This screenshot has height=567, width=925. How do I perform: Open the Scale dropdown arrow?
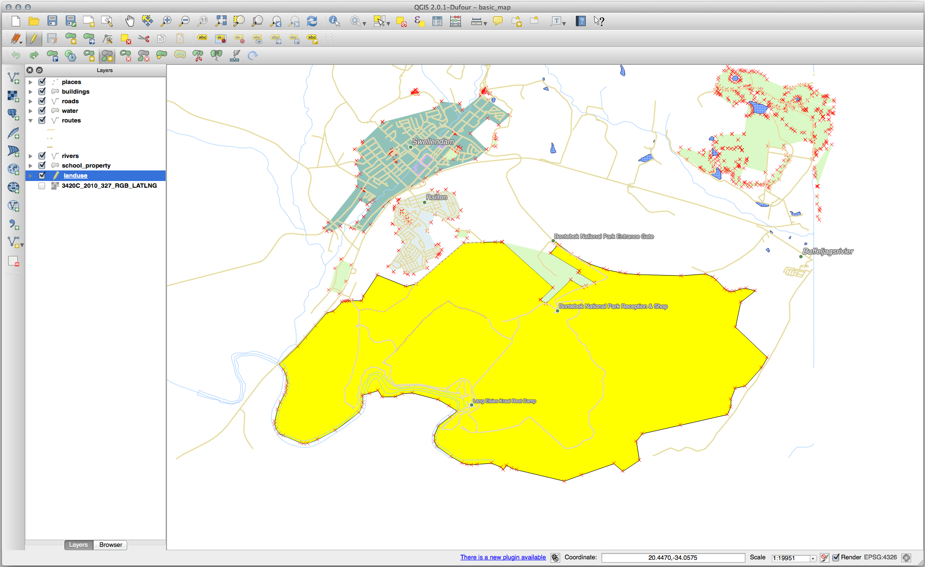[813, 558]
